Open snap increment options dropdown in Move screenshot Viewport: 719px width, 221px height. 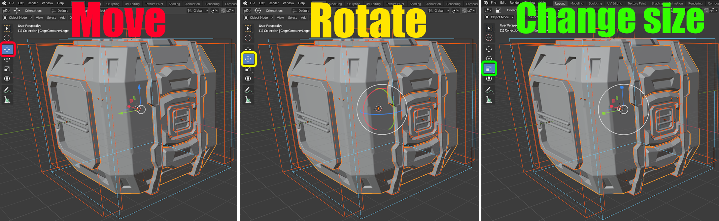[230, 11]
